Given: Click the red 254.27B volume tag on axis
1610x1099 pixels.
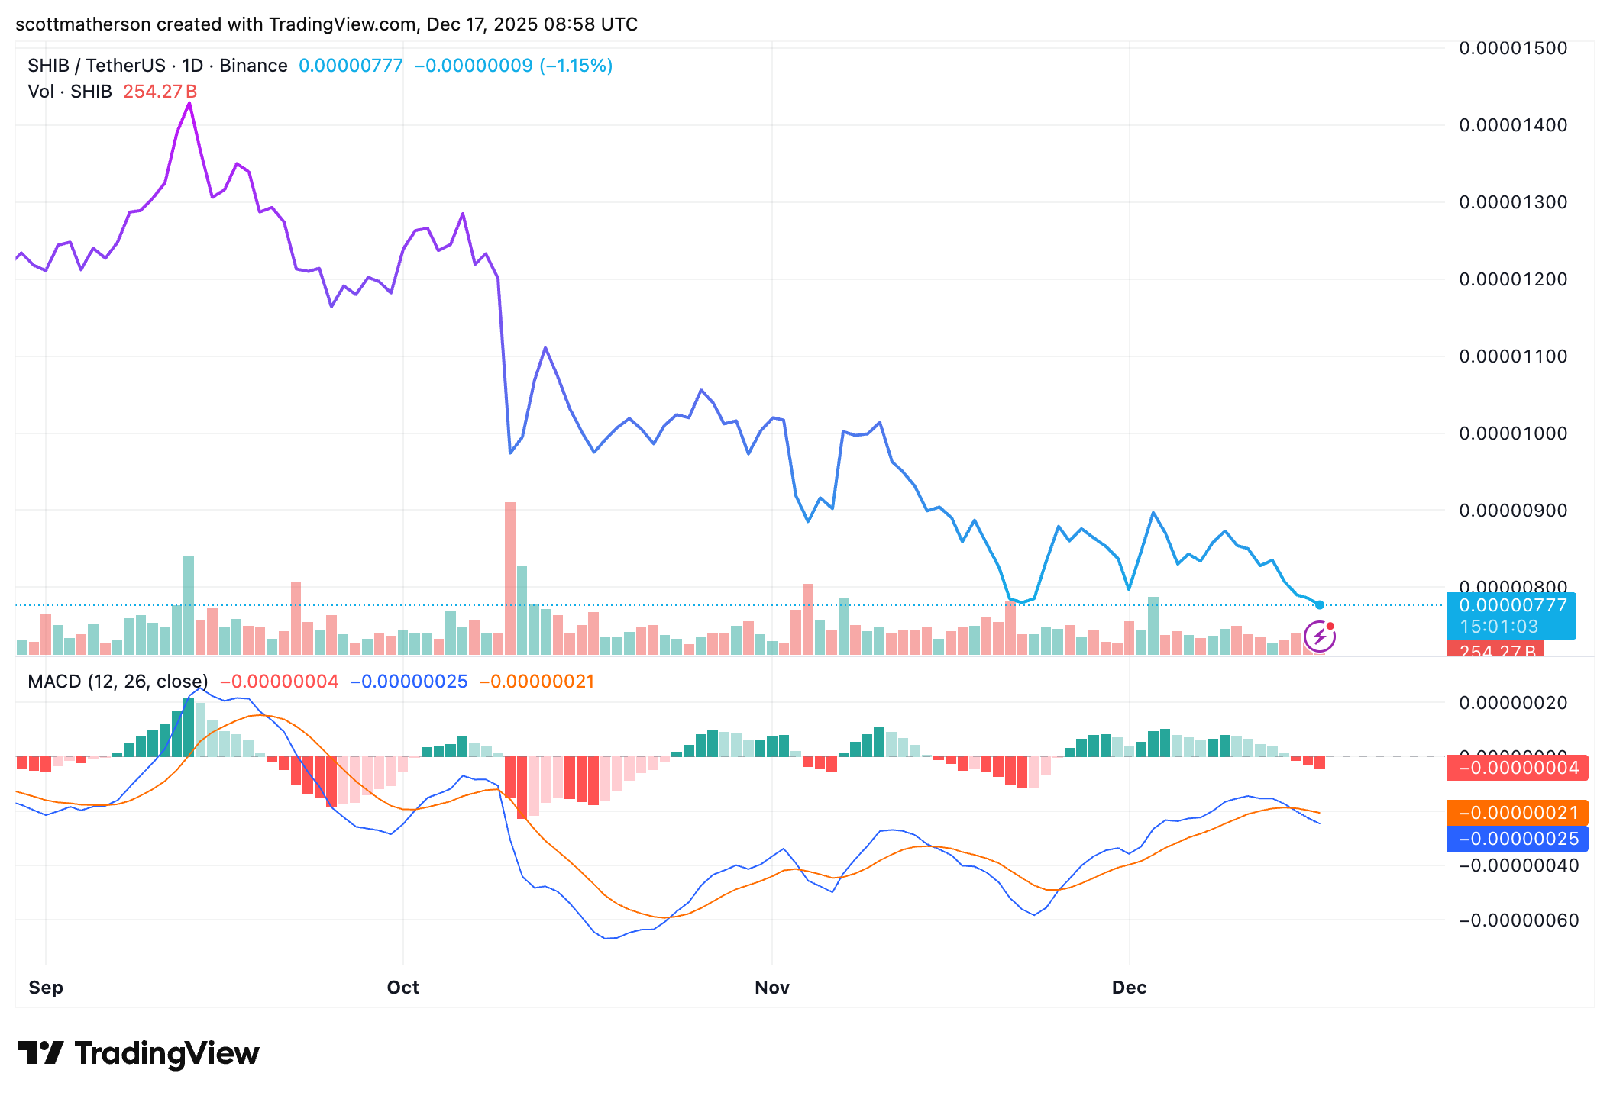Looking at the screenshot, I should coord(1495,649).
